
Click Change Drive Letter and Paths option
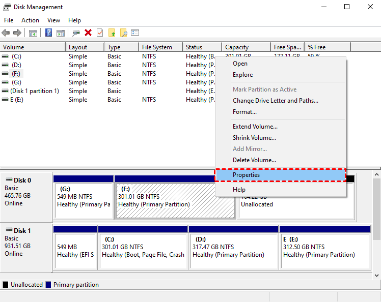(x=275, y=101)
